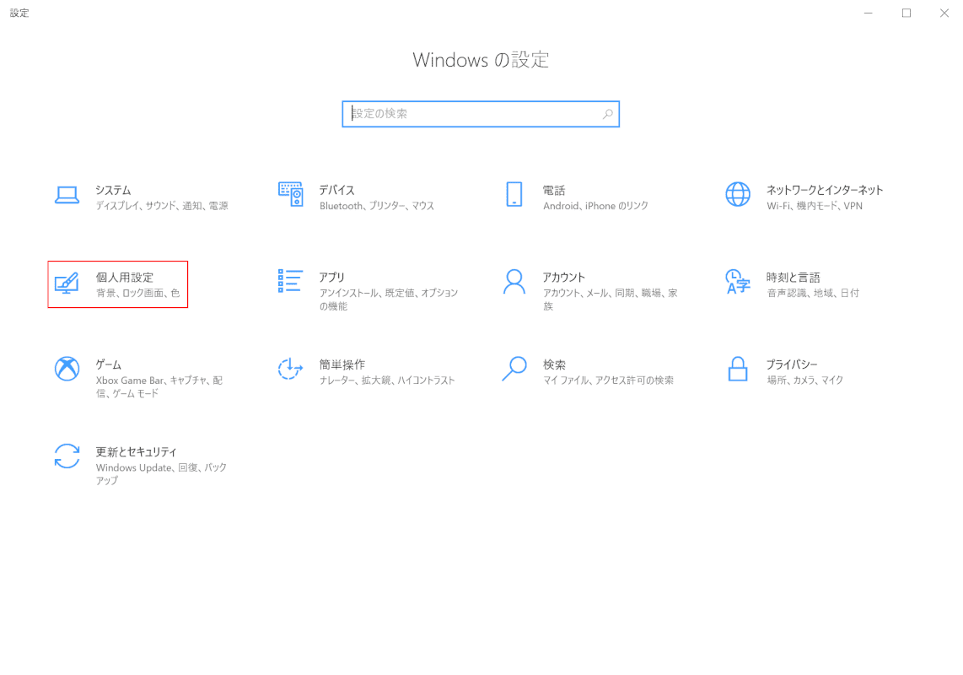Open the 個人用設定 paintbrush icon
The height and width of the screenshot is (675, 963).
67,283
